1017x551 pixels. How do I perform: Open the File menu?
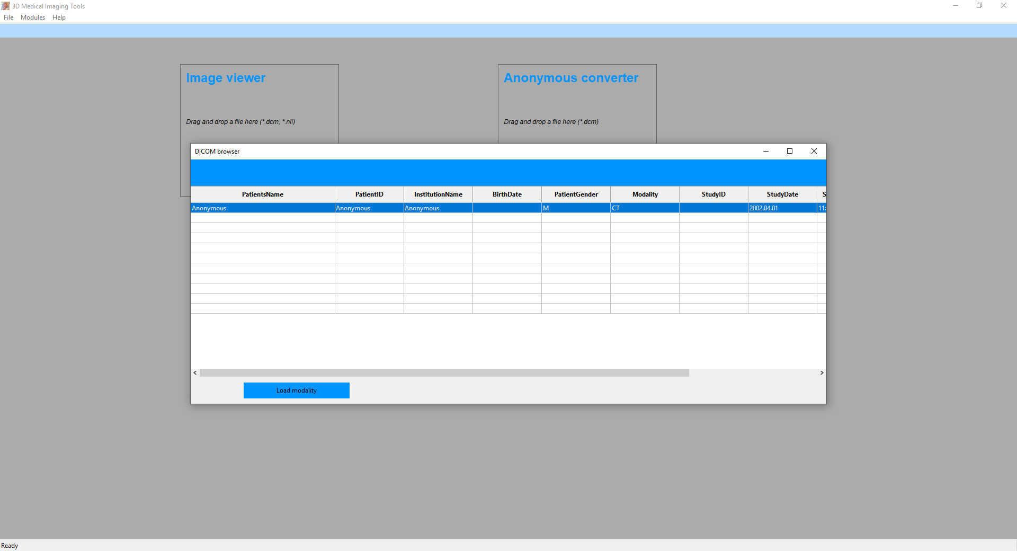(8, 17)
